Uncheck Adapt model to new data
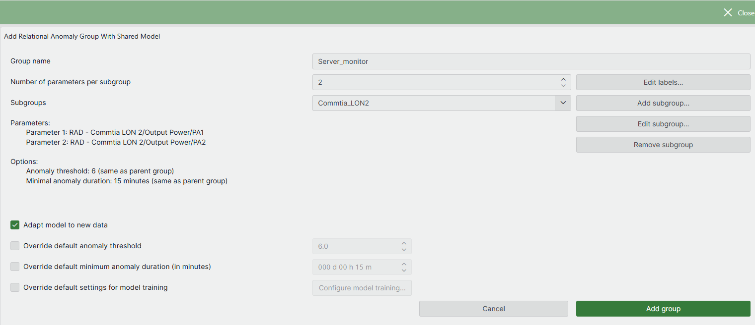This screenshot has height=325, width=755. [15, 224]
